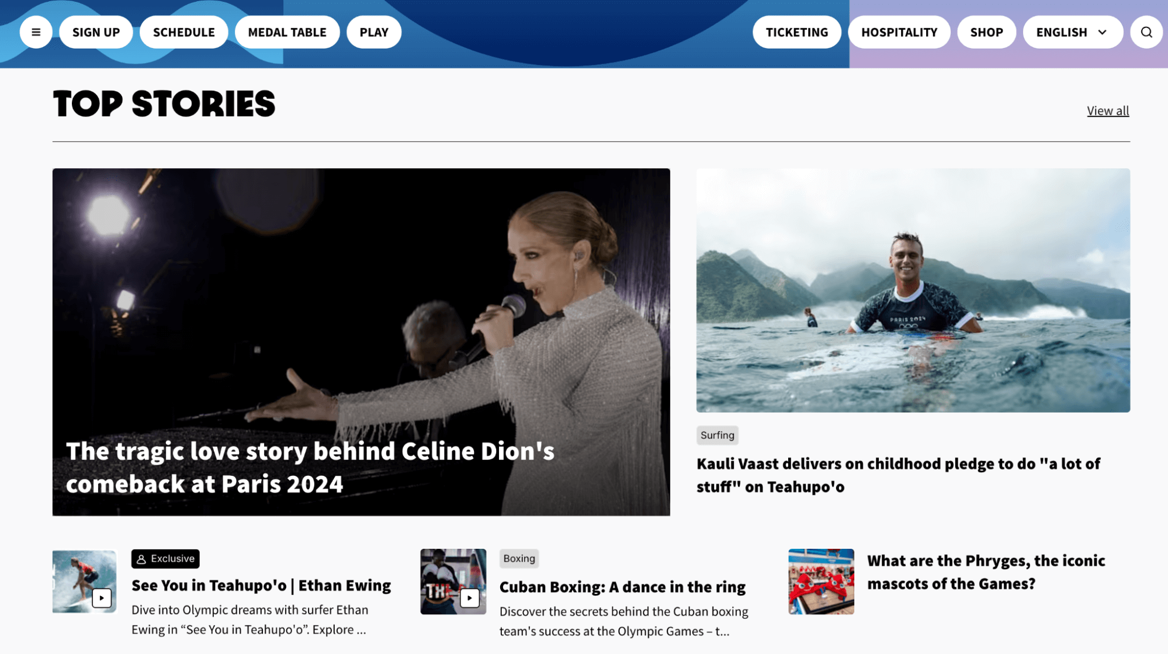The image size is (1168, 654).
Task: Play the Cuban Boxing video thumbnail
Action: coord(469,598)
